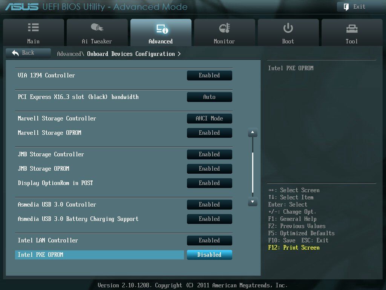This screenshot has width=386, height=290.
Task: Select highlighted Intel PXE OPROM row
Action: click(100, 255)
